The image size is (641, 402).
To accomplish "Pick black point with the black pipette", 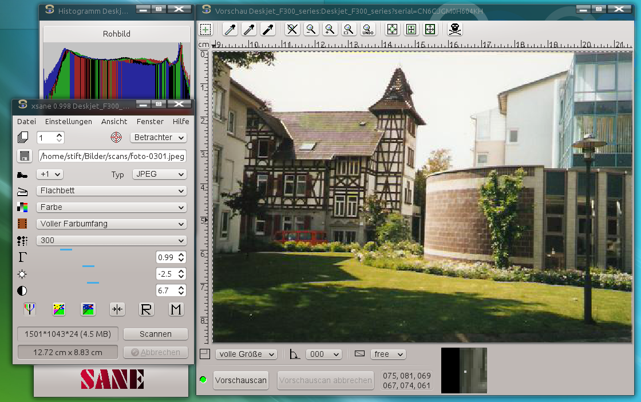I will [x=267, y=29].
